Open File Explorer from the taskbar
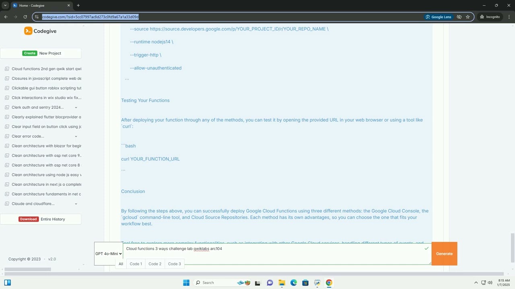 [x=282, y=283]
